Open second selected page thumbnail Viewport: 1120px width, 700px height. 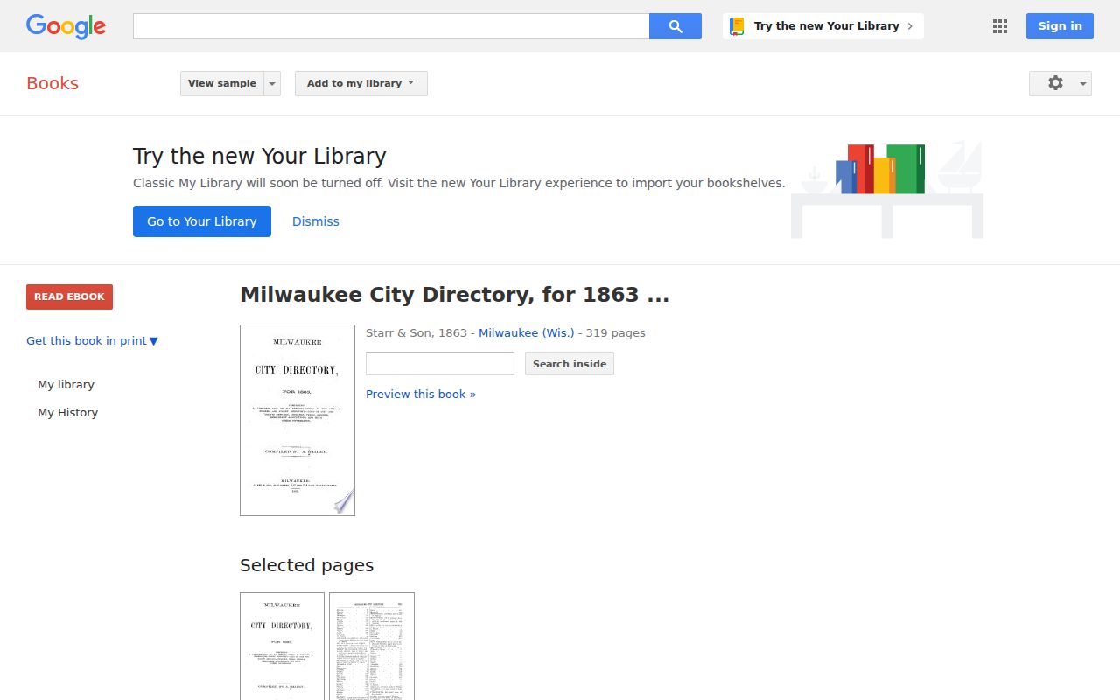372,646
